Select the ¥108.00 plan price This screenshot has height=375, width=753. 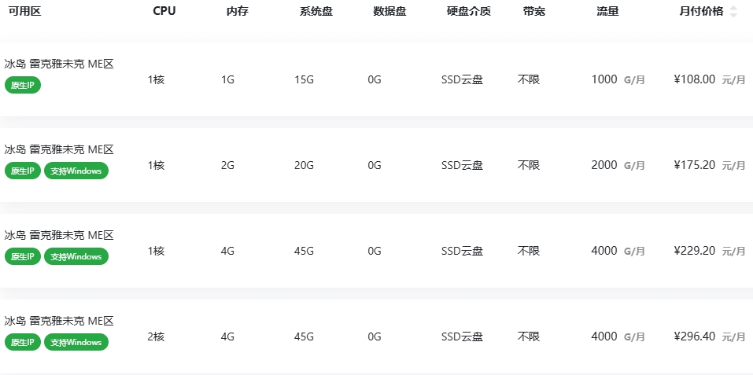point(695,79)
